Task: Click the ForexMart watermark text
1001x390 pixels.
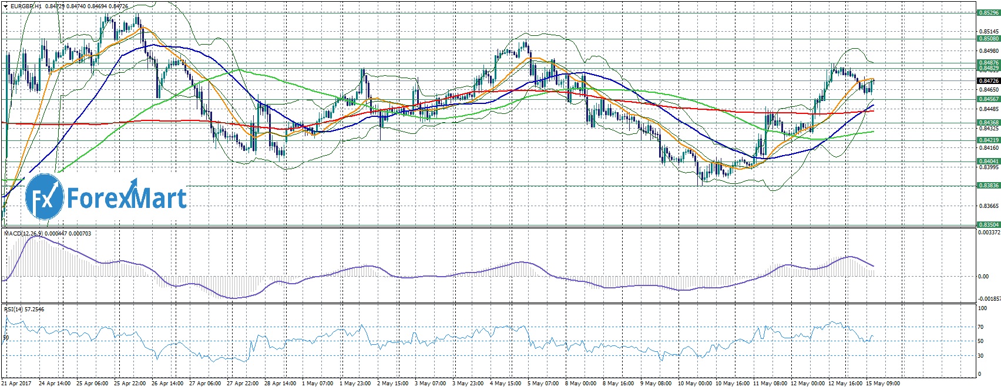Action: pos(127,198)
